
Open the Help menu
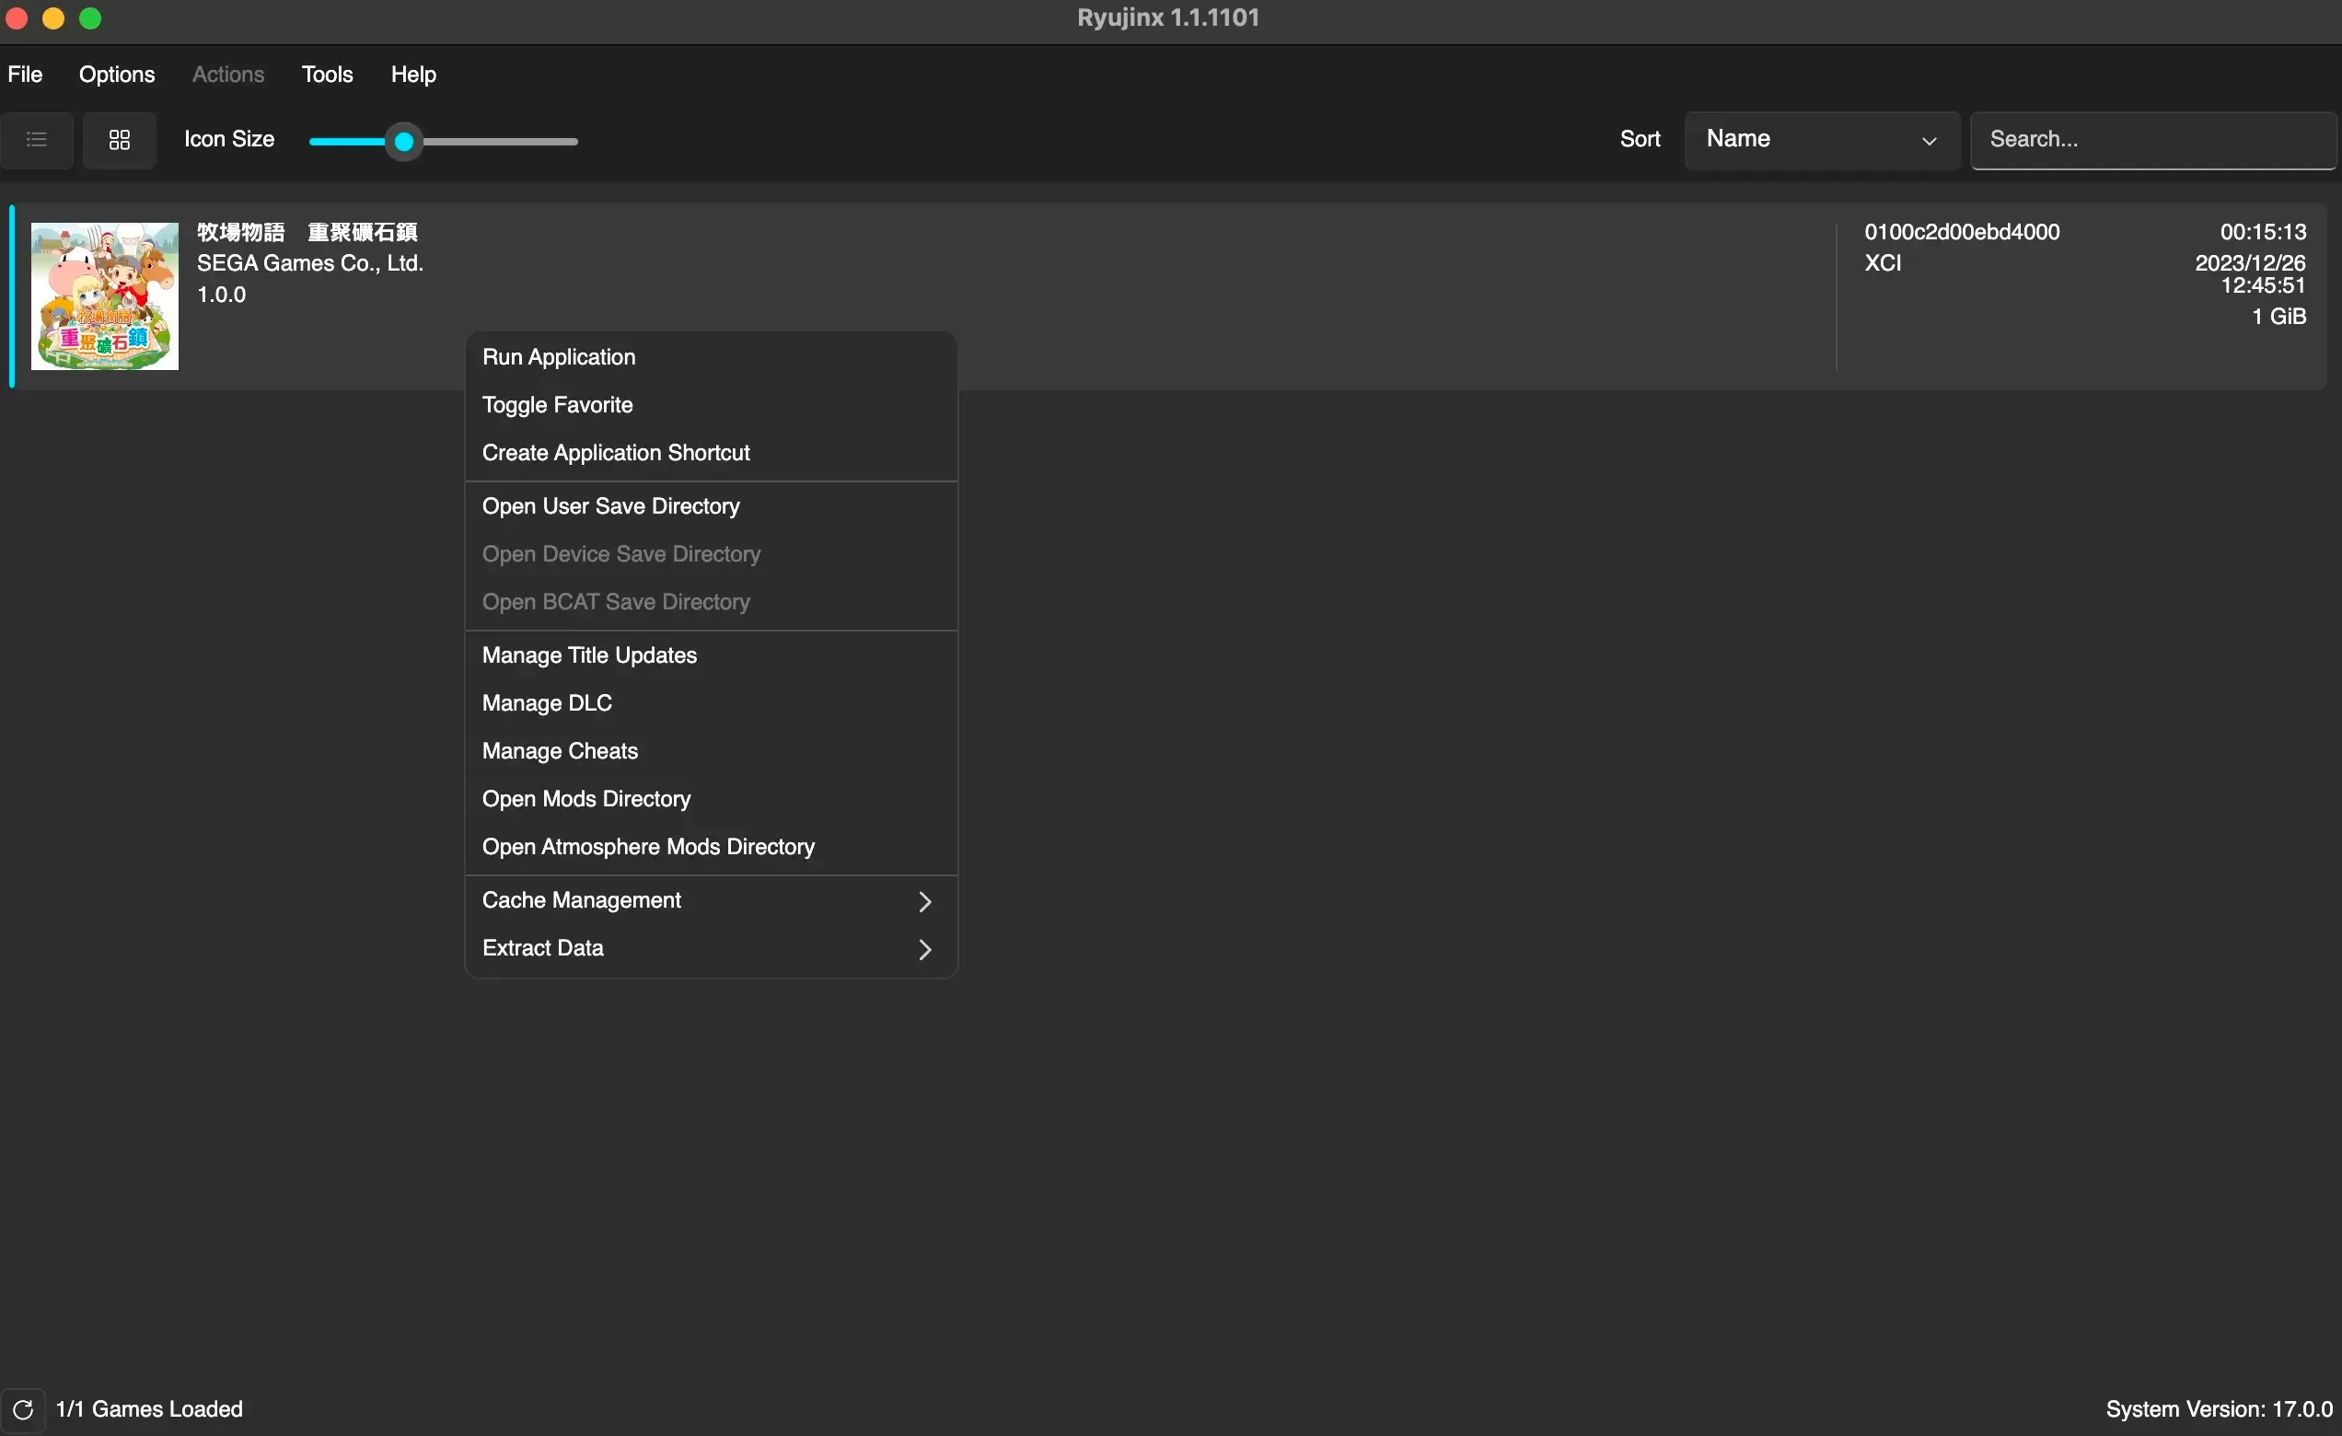coord(412,73)
